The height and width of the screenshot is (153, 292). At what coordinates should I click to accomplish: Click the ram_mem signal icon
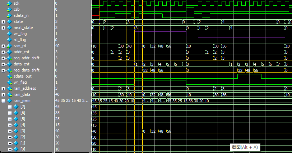pyautogui.click(x=9, y=101)
